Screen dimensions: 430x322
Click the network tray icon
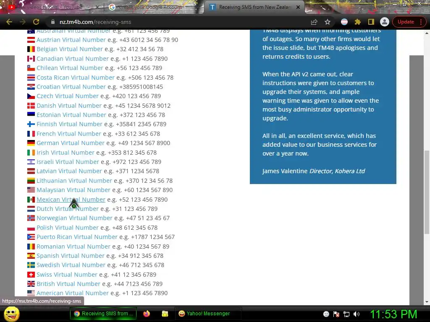point(346,314)
